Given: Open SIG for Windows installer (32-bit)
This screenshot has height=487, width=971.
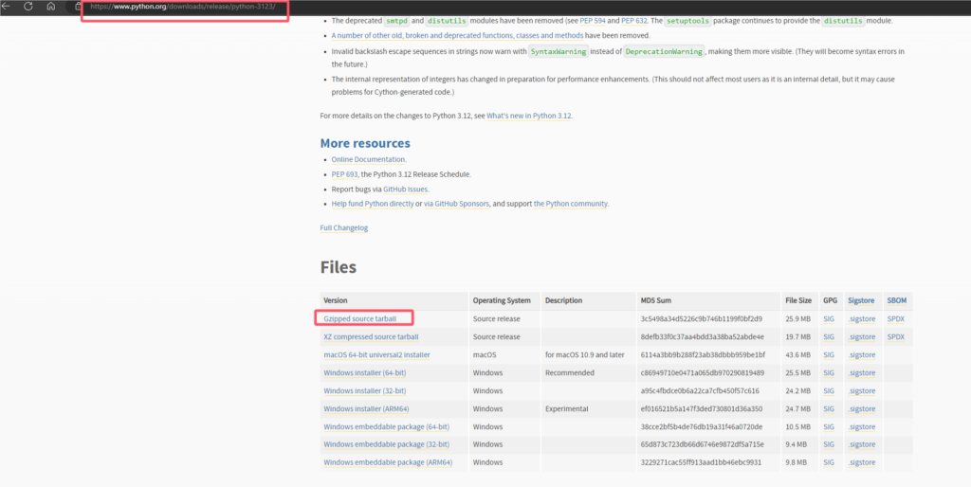Looking at the screenshot, I should coord(829,390).
